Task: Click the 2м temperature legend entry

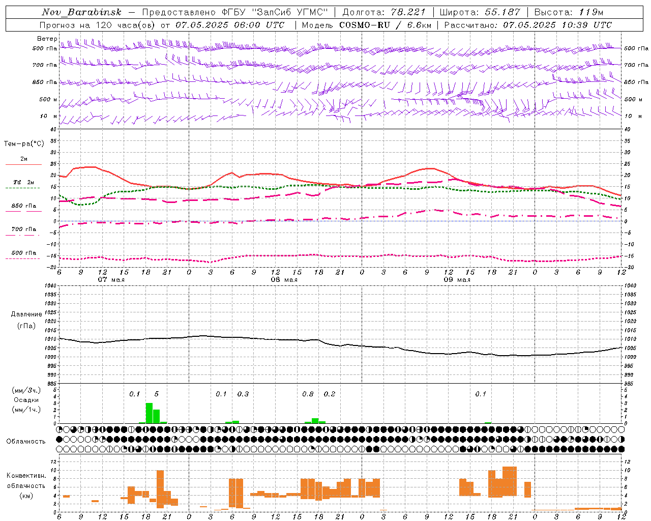Action: (x=24, y=159)
